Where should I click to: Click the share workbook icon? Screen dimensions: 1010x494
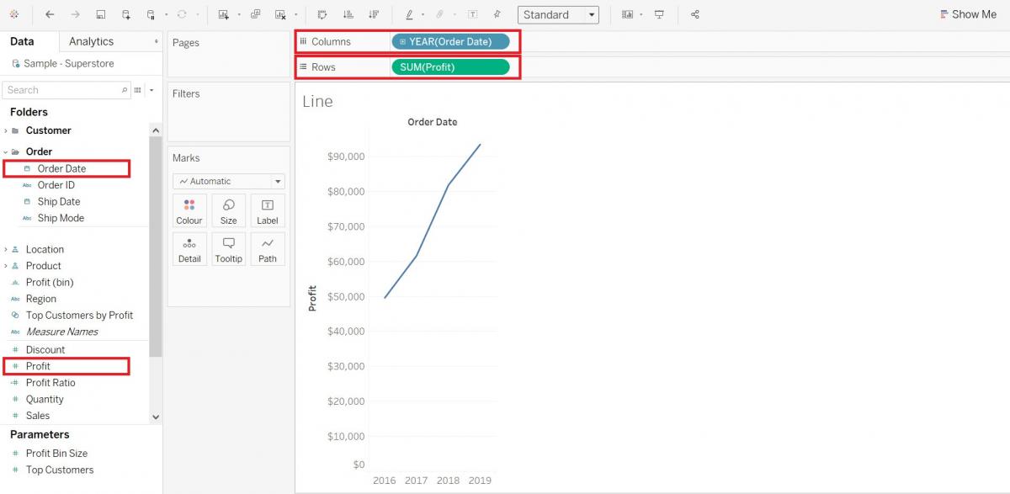(694, 14)
